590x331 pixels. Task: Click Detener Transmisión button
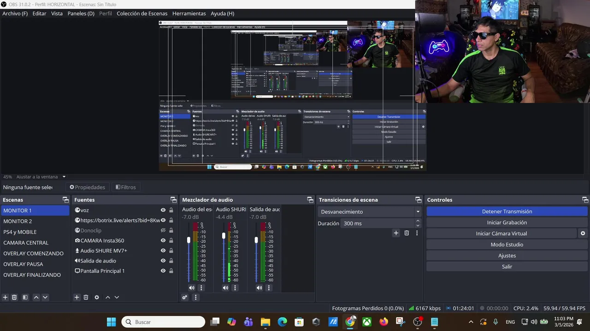pyautogui.click(x=507, y=211)
